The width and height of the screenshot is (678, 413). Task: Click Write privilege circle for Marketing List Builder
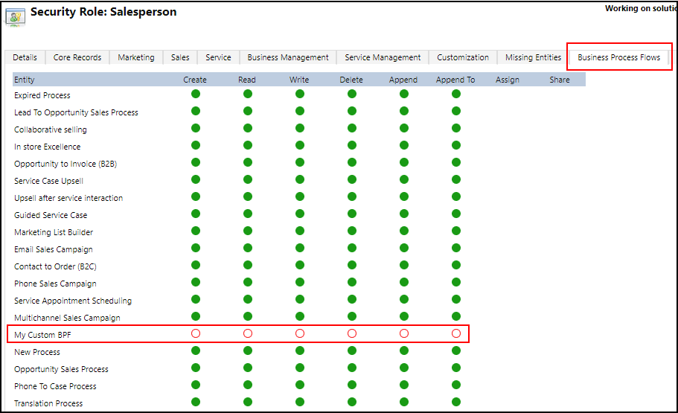pyautogui.click(x=300, y=231)
